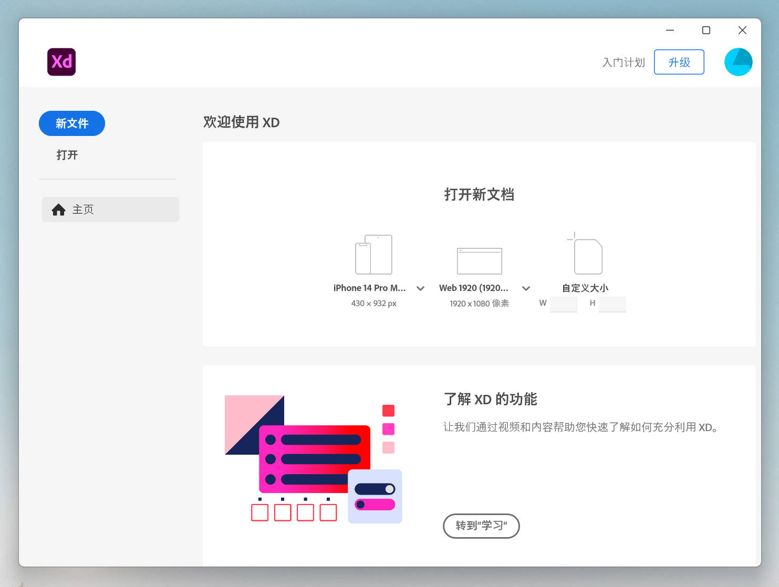
Task: Click the custom size artboard icon
Action: coord(585,254)
